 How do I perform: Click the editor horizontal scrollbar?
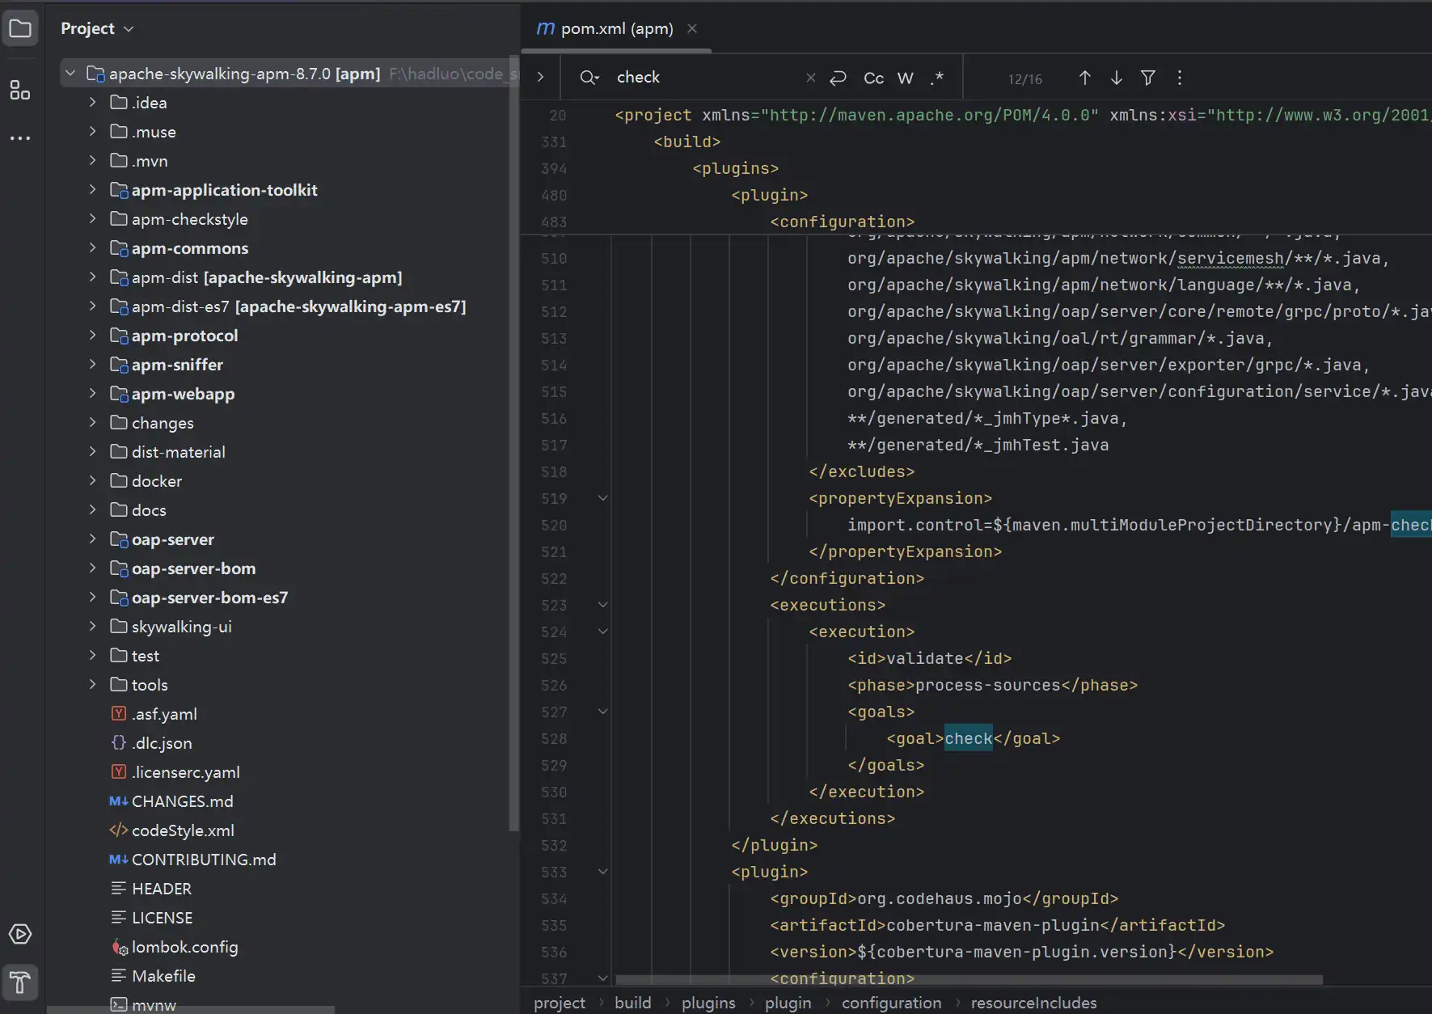[x=969, y=979]
